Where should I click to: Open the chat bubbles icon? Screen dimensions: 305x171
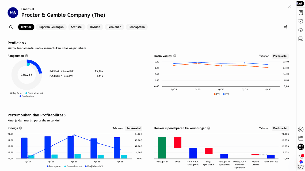pyautogui.click(x=301, y=39)
